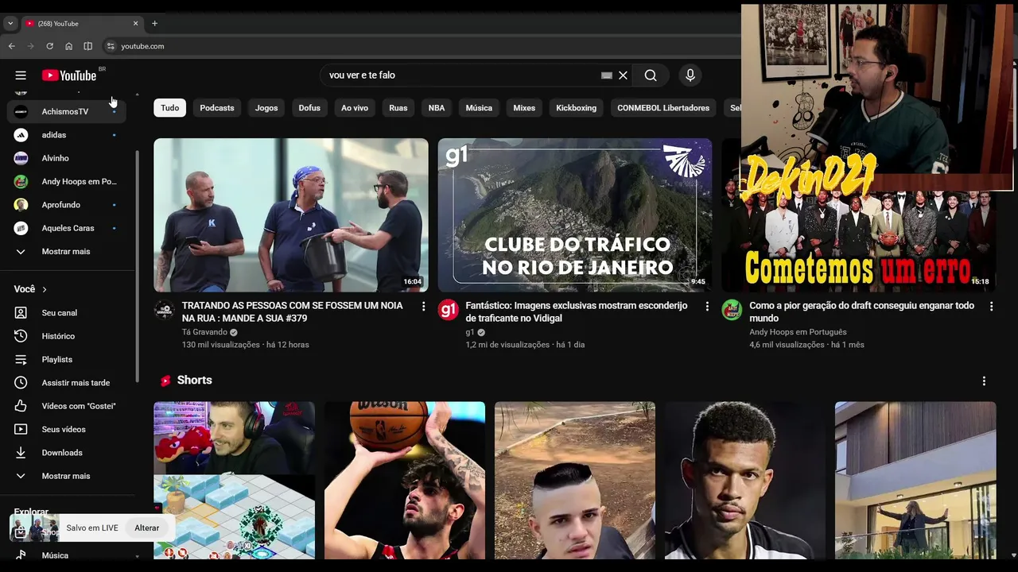Select the Kickboxing filter chip
Screen dimensions: 1018x572
tap(577, 108)
